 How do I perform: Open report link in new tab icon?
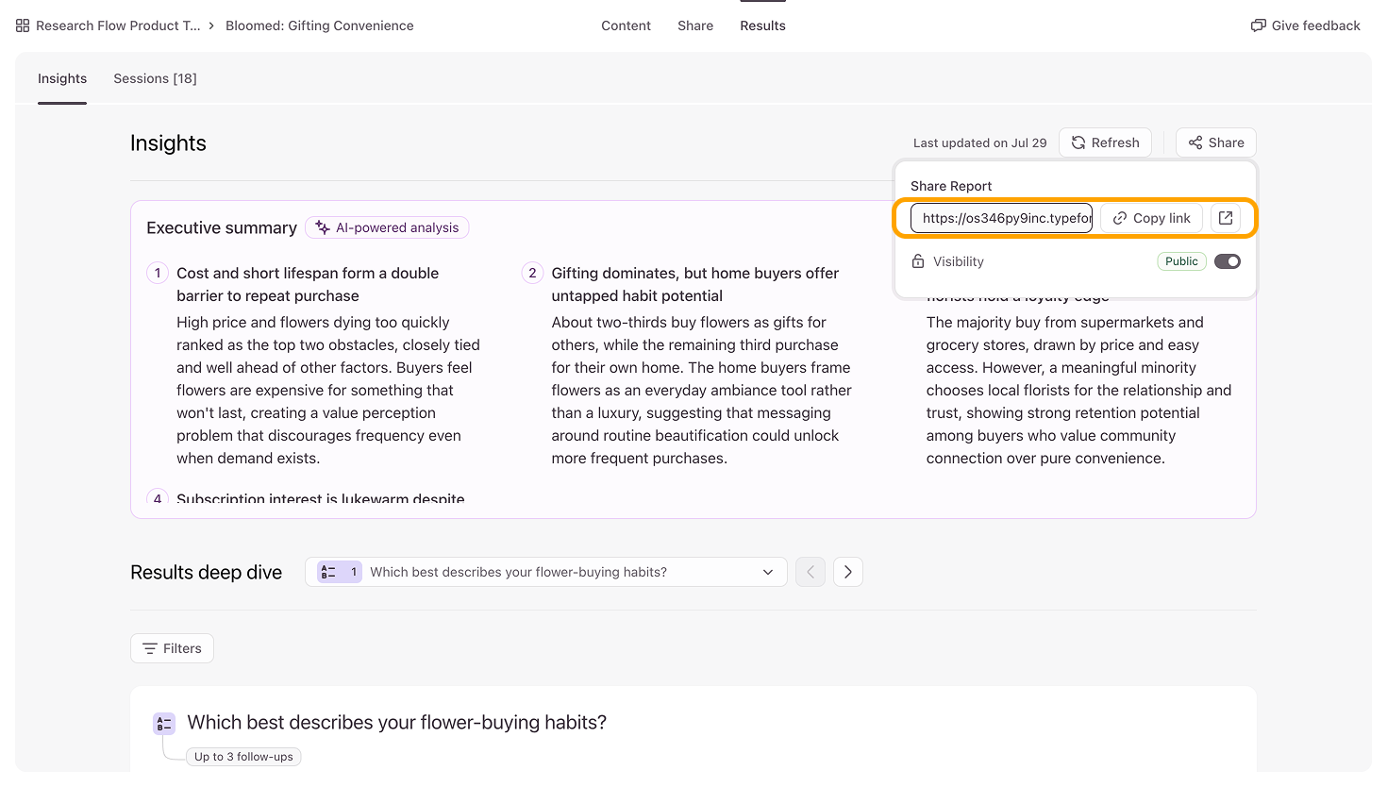tap(1226, 218)
